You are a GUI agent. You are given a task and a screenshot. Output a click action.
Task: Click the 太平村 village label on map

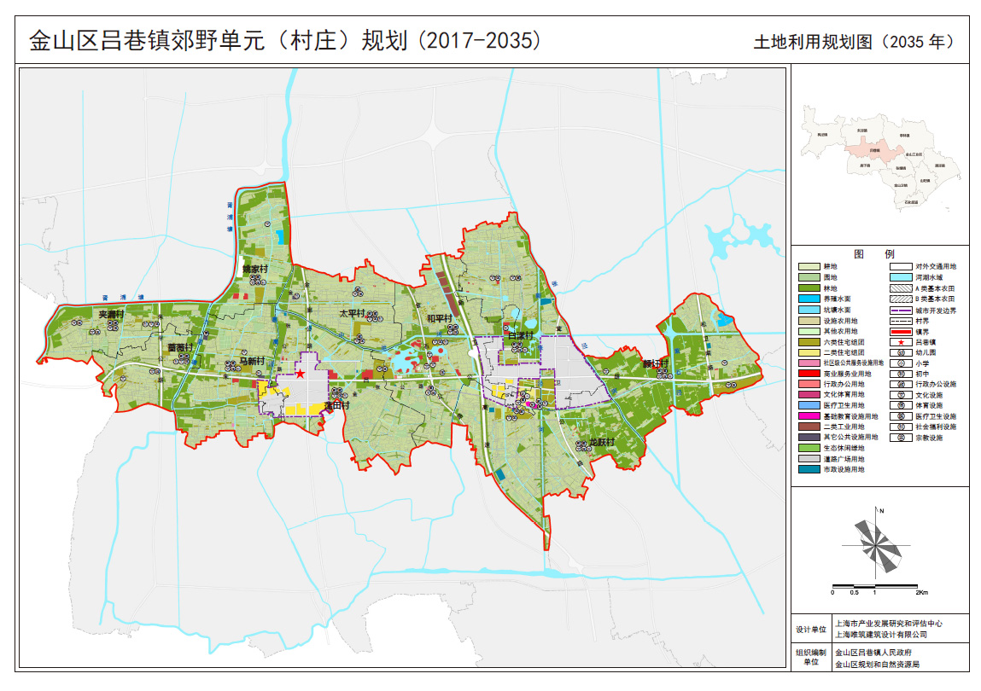353,313
